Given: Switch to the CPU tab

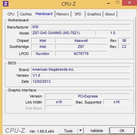Looking at the screenshot, I should 11,14.
